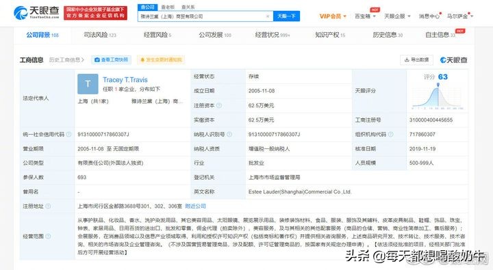Click the 发生变更时通知我 button

(x=161, y=59)
